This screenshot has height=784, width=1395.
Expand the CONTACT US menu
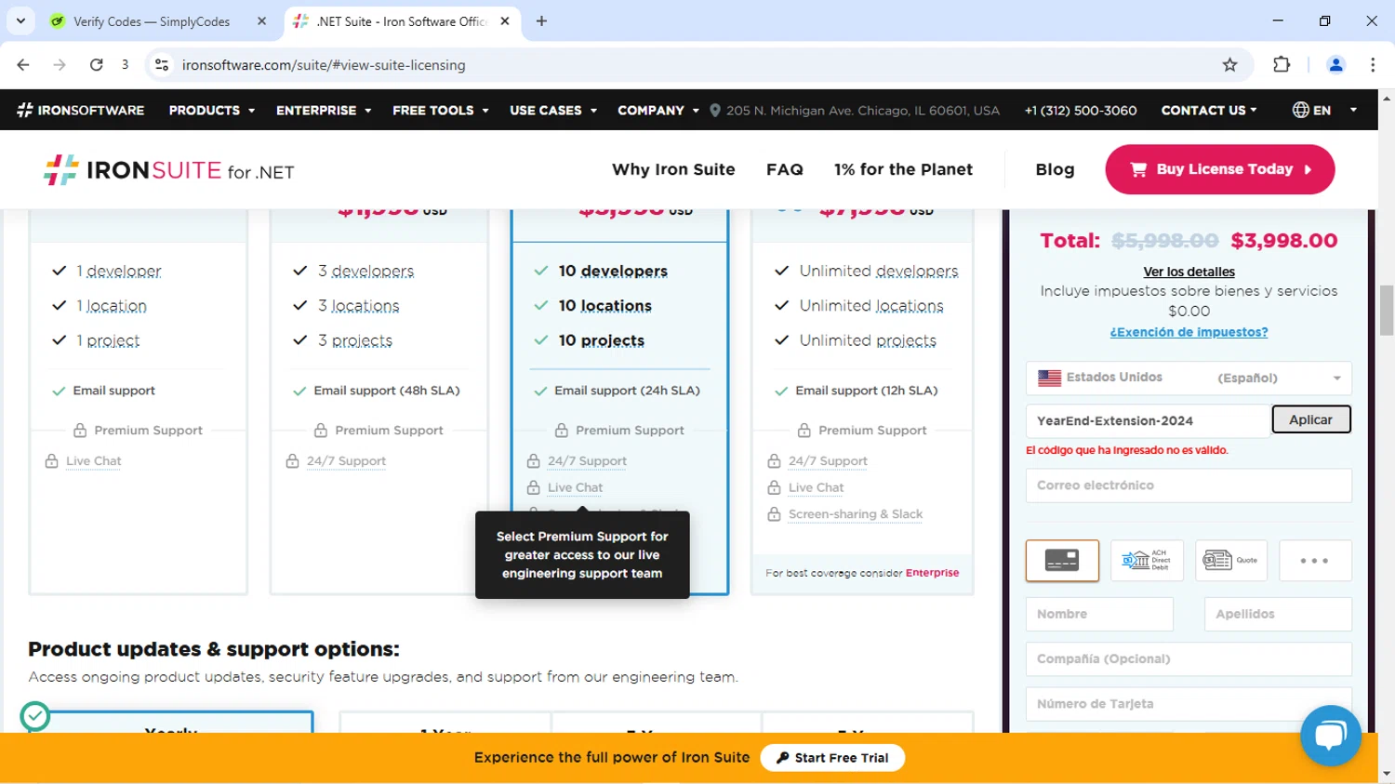pyautogui.click(x=1209, y=110)
